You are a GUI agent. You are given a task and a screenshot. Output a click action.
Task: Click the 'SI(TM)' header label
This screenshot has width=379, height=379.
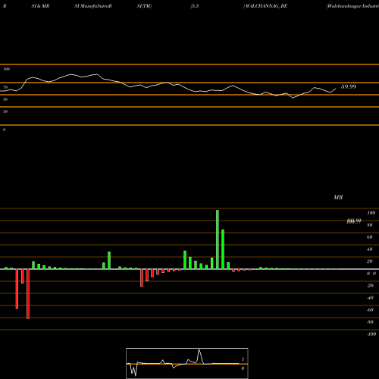coord(144,6)
